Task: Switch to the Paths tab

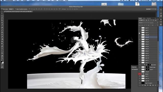Action: [144, 18]
